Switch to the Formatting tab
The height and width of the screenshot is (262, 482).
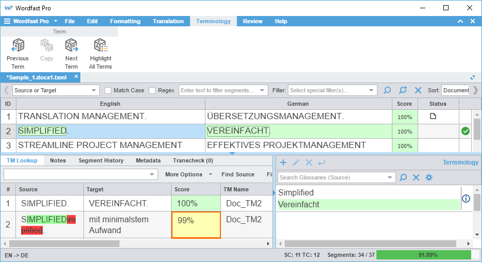(125, 21)
